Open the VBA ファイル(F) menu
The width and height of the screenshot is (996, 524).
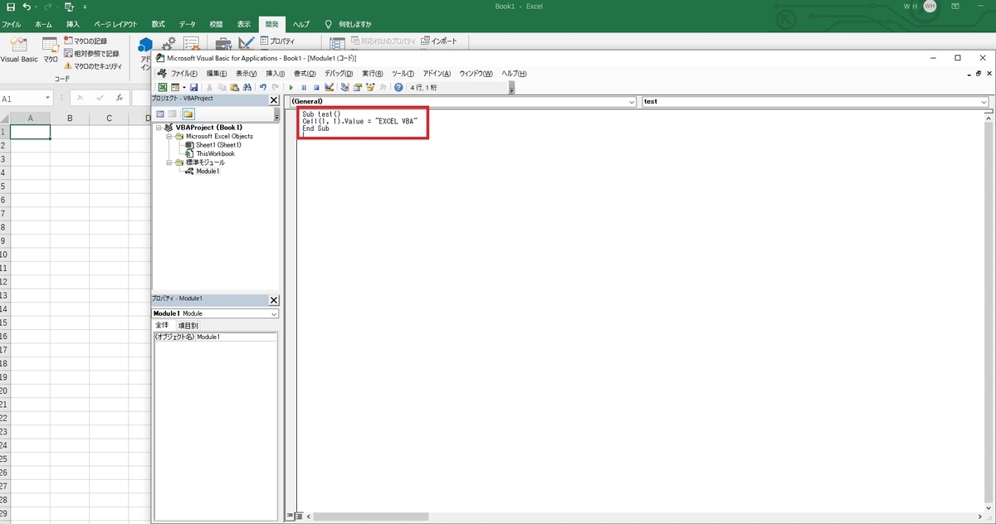183,73
